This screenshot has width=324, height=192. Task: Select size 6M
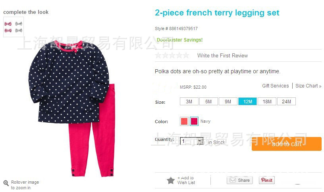click(208, 102)
